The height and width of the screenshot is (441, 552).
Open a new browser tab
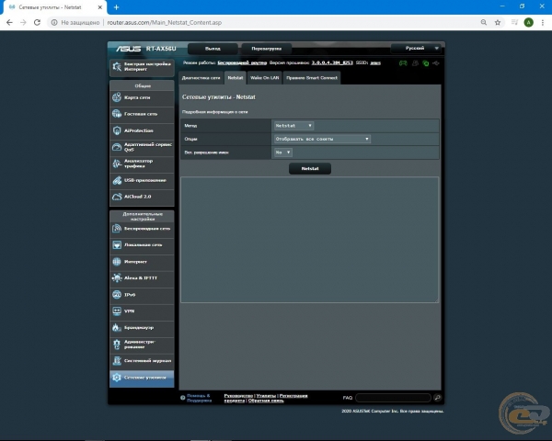tap(116, 7)
